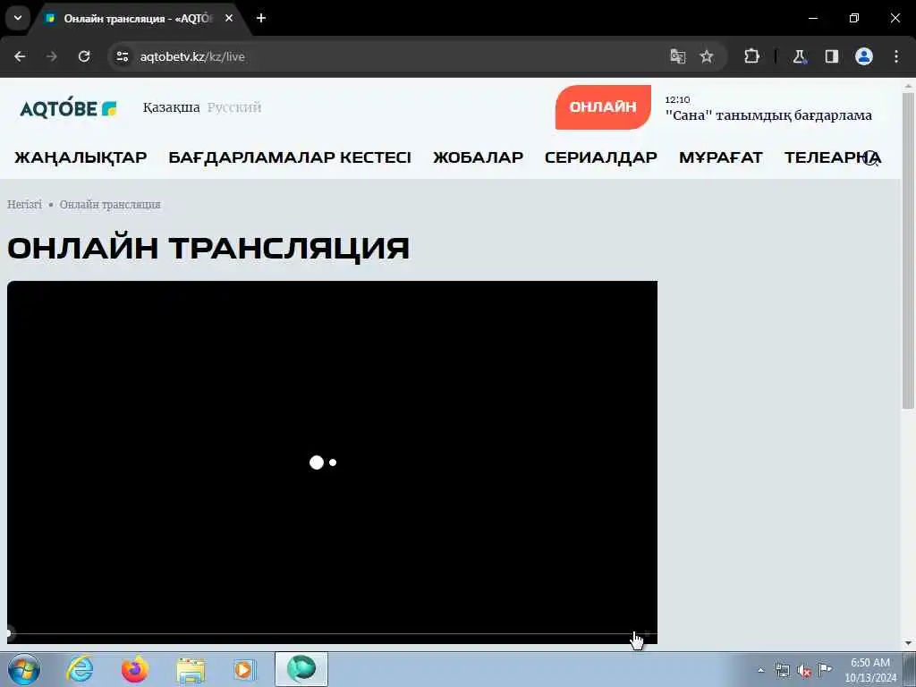Open the tab search dropdown arrow
Screen dimensions: 916x687
[x=18, y=18]
